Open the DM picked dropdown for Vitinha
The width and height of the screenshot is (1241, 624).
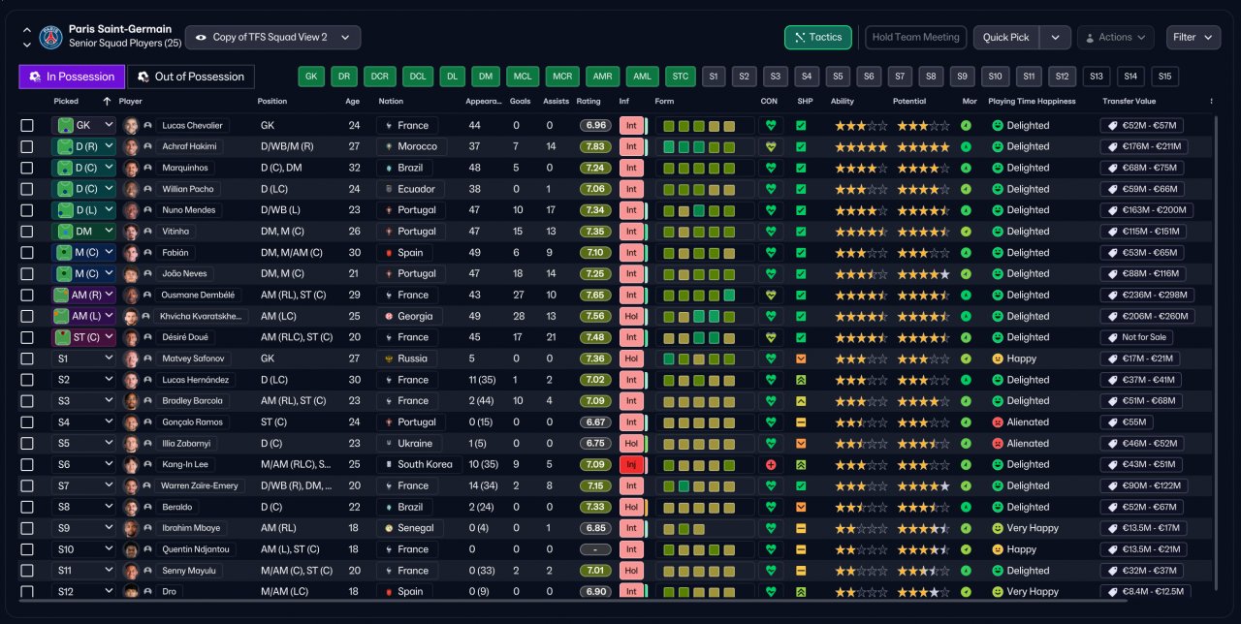(83, 232)
